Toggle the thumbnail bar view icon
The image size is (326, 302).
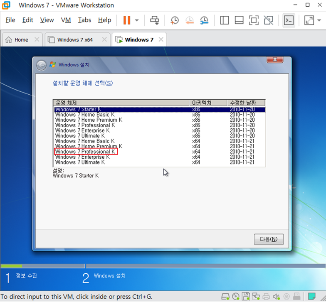pos(239,20)
